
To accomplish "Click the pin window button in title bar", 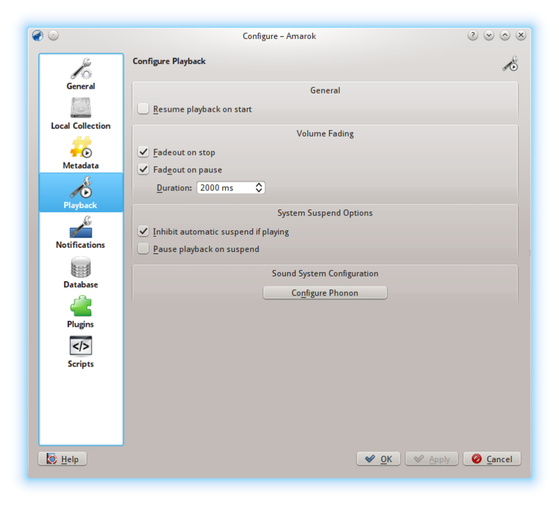I will click(54, 36).
